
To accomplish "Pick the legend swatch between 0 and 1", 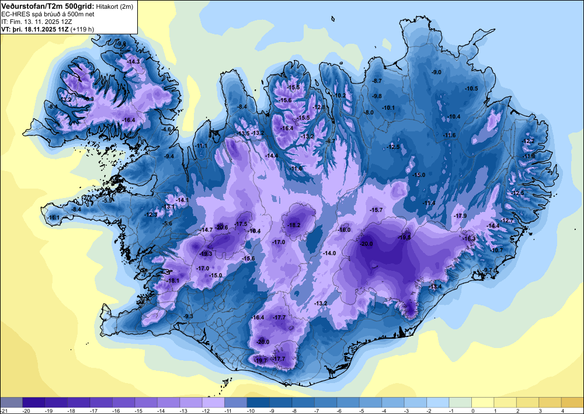I will tap(483, 402).
